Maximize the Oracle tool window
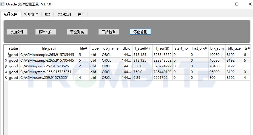The width and height of the screenshot is (253, 135). coord(237,4)
